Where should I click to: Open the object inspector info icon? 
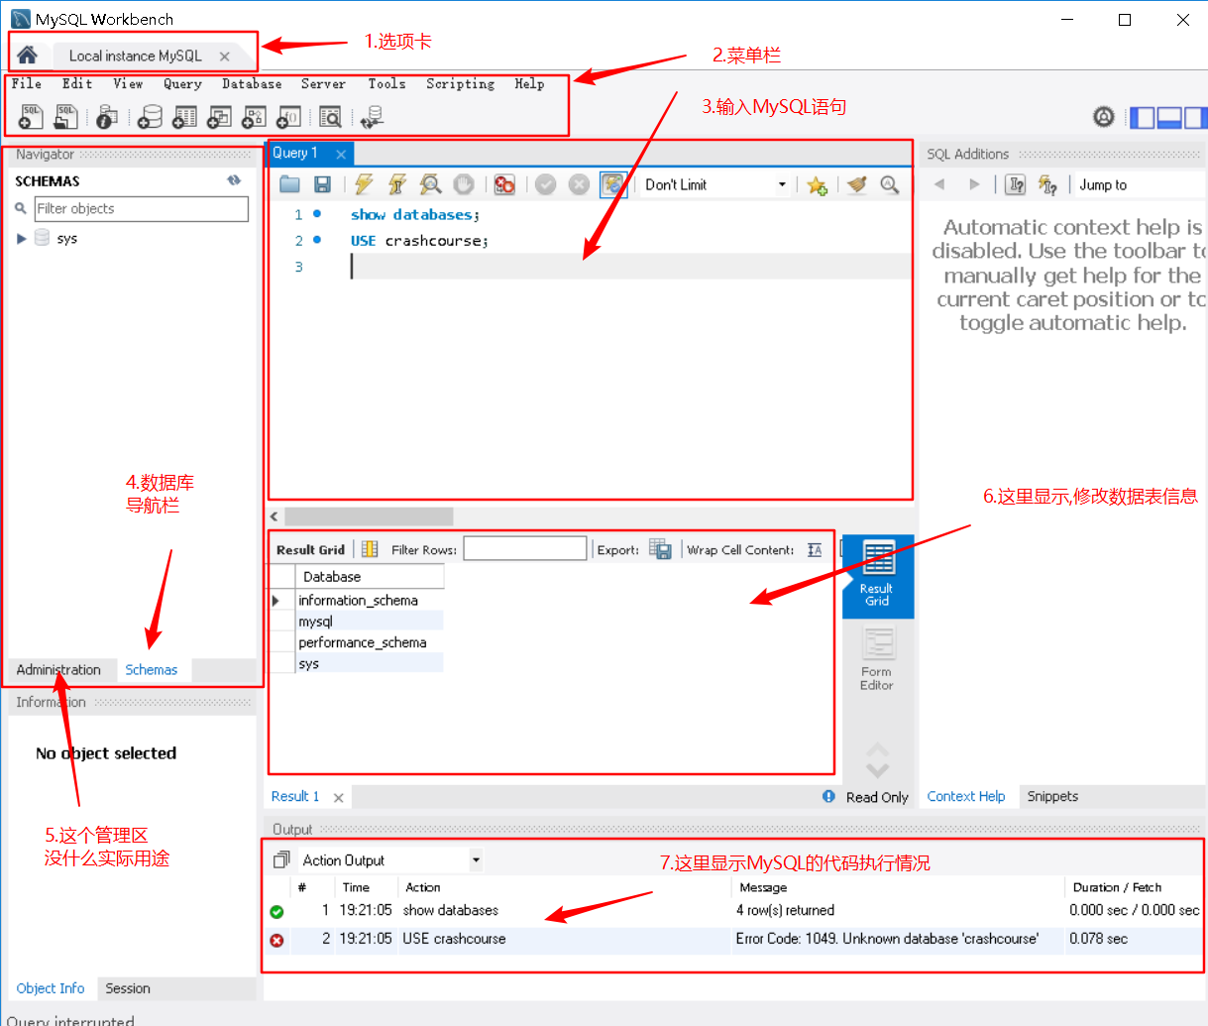pos(107,117)
